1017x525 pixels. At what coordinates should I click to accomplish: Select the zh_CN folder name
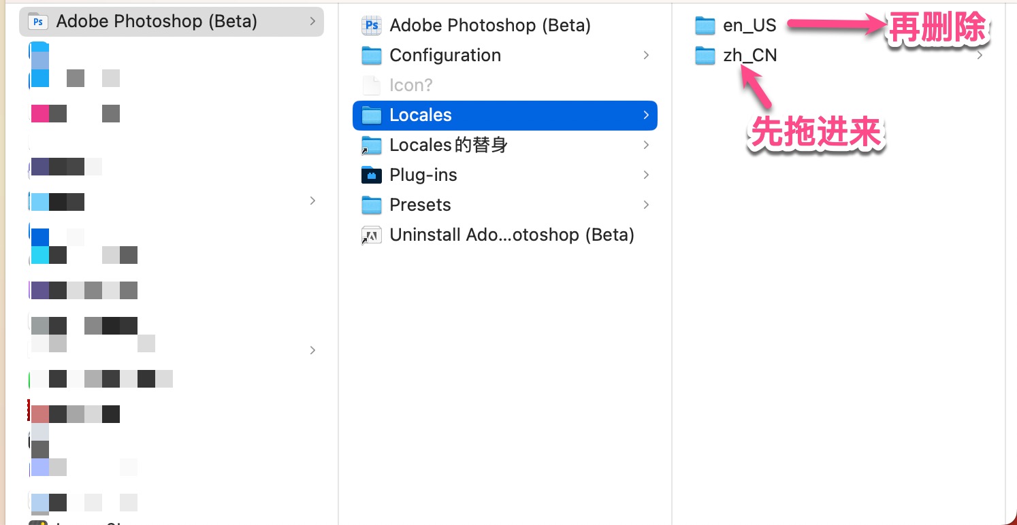pos(749,56)
